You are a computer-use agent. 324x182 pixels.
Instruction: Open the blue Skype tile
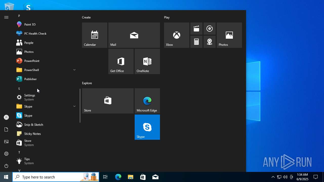(147, 127)
